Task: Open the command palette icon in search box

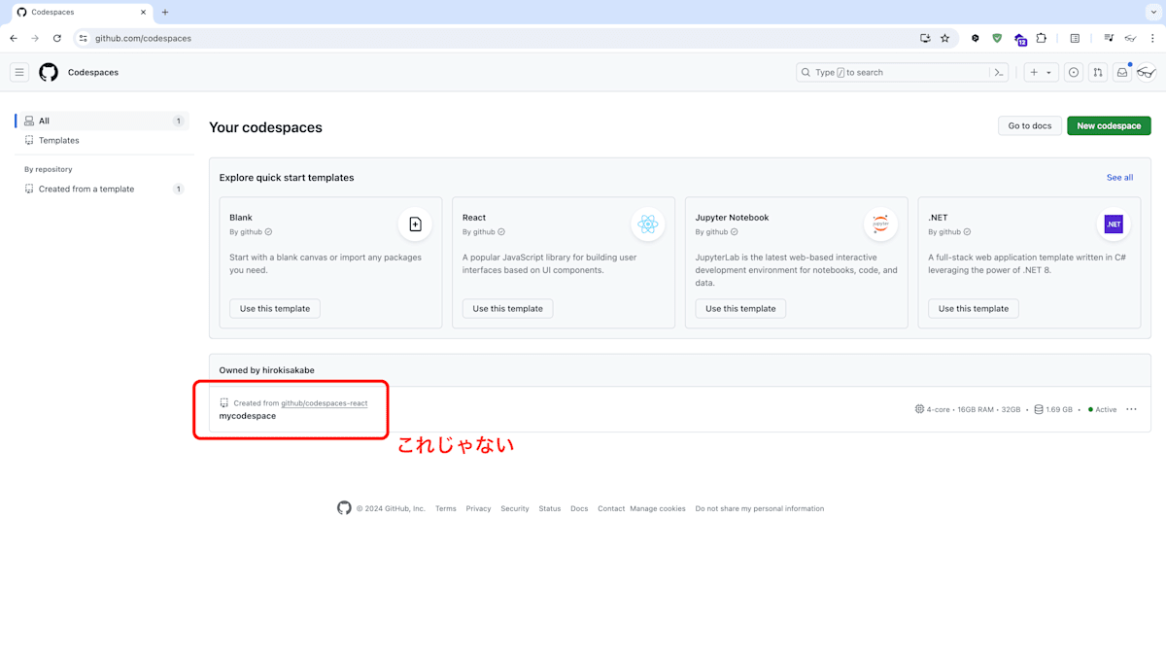Action: 998,72
